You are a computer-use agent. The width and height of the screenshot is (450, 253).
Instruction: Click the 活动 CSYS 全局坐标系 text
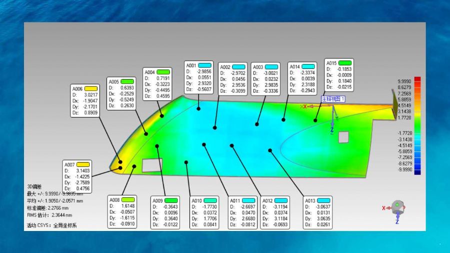tap(52, 225)
